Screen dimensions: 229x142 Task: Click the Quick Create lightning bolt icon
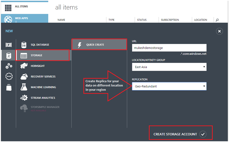coord(79,45)
